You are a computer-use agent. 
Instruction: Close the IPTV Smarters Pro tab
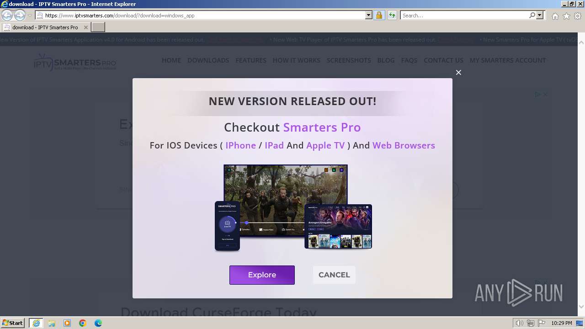[x=85, y=27]
